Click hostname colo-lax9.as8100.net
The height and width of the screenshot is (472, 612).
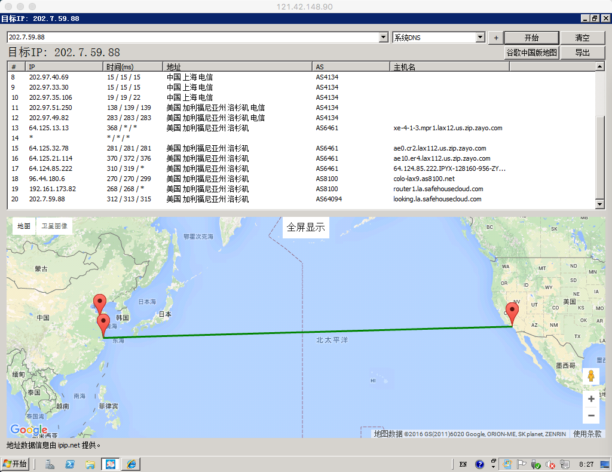[x=424, y=179]
